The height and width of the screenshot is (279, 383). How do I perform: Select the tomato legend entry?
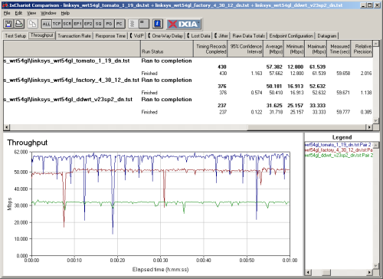pyautogui.click(x=339, y=145)
